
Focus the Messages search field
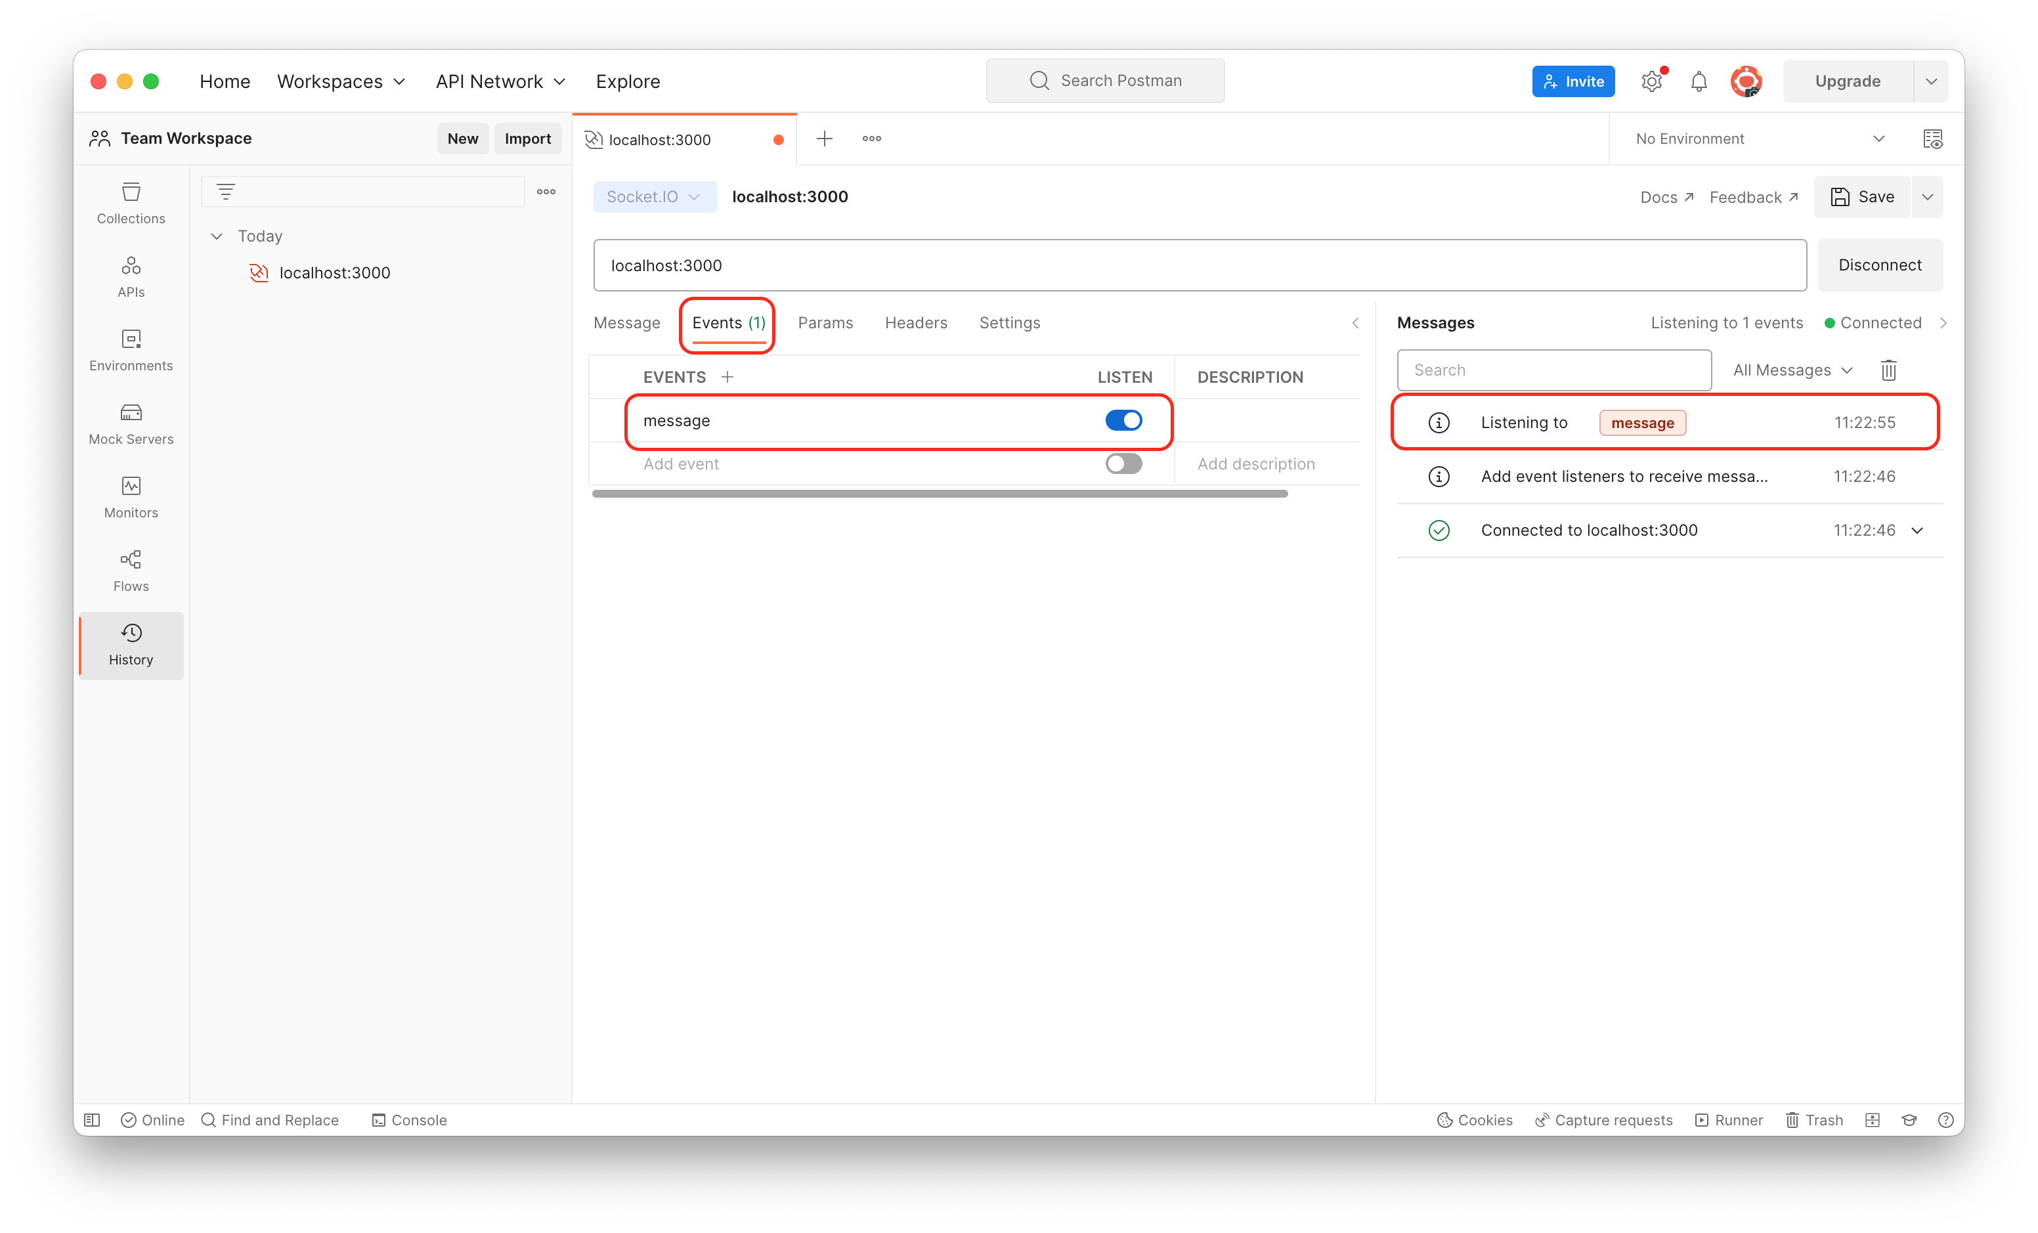[1553, 370]
